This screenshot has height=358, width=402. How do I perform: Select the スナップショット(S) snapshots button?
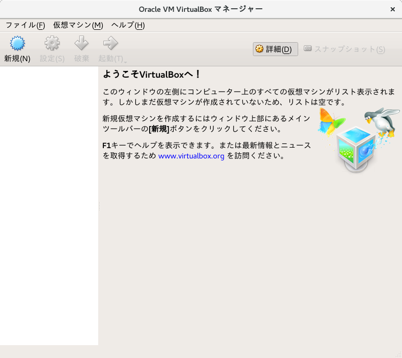(344, 49)
